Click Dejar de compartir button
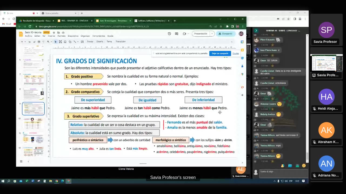Screen dimensions: 346x194 coord(220,53)
